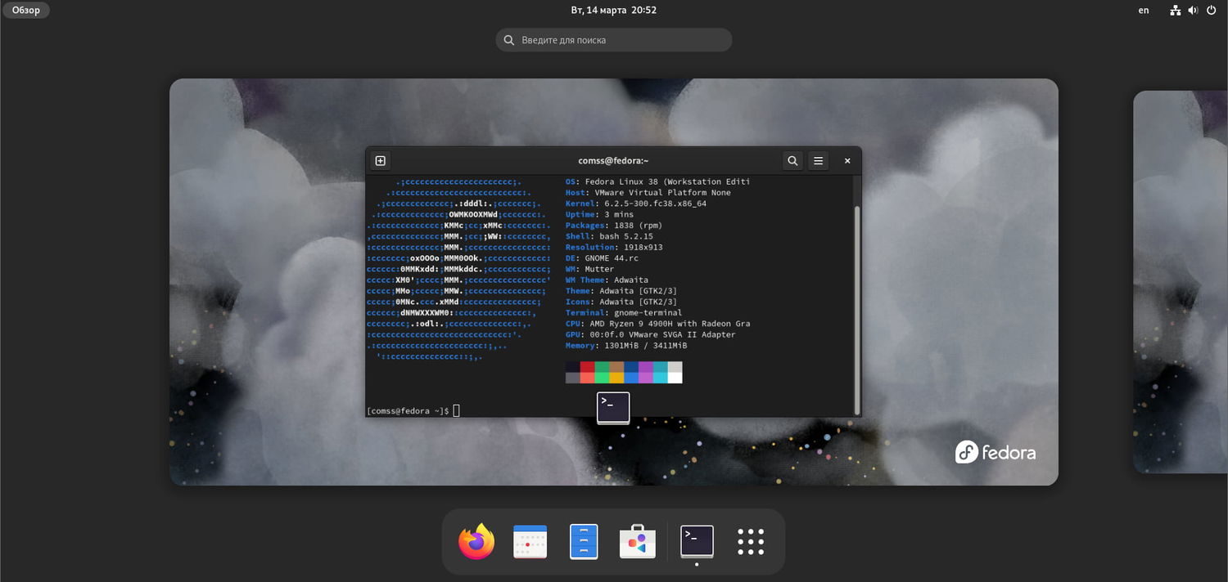Click the terminal search icon
This screenshot has height=582, width=1228.
coord(792,161)
